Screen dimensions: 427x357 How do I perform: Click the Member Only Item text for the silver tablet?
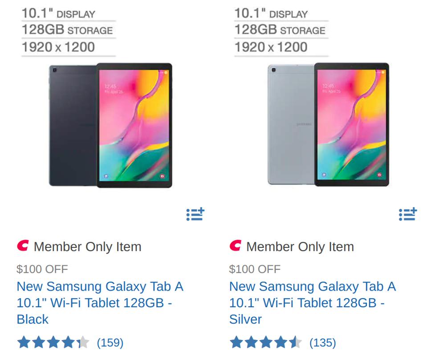tap(301, 246)
